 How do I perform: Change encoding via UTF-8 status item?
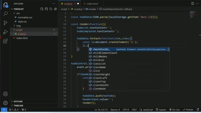tap(126, 110)
